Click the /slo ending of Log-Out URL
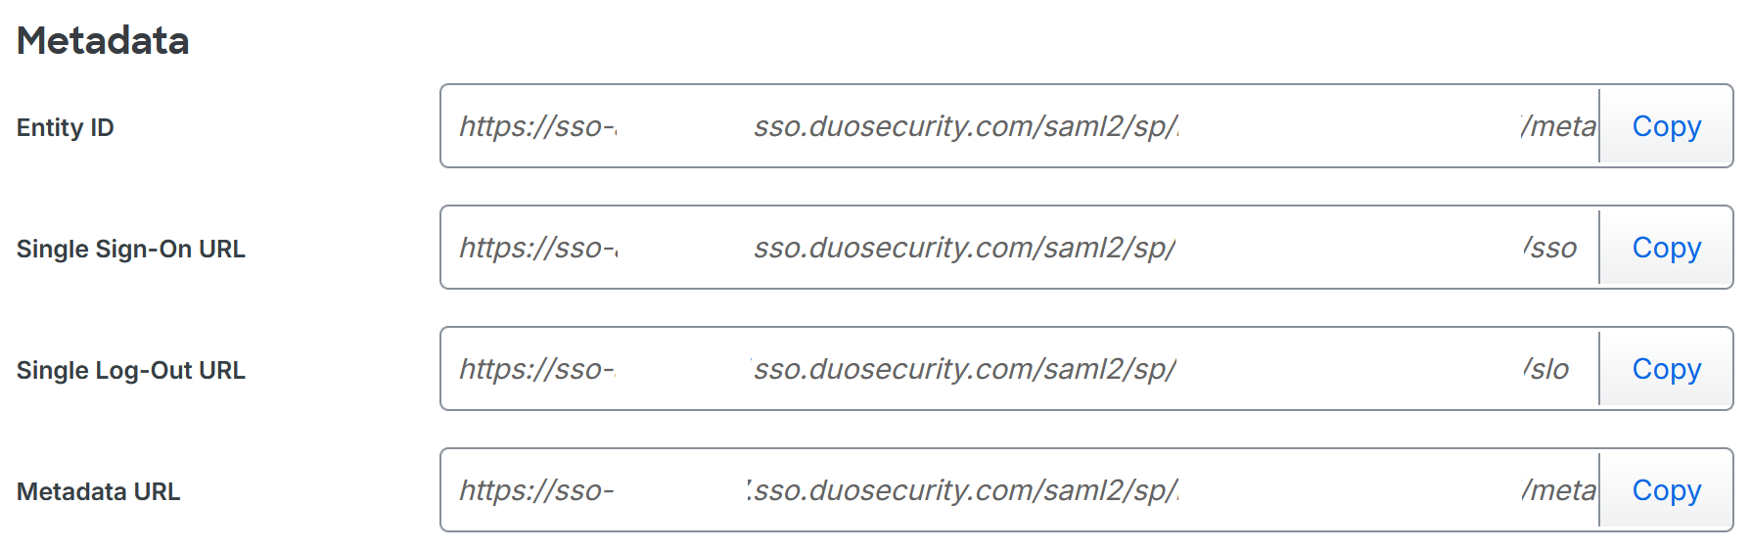Viewport: 1751px width, 550px height. coord(1546,369)
